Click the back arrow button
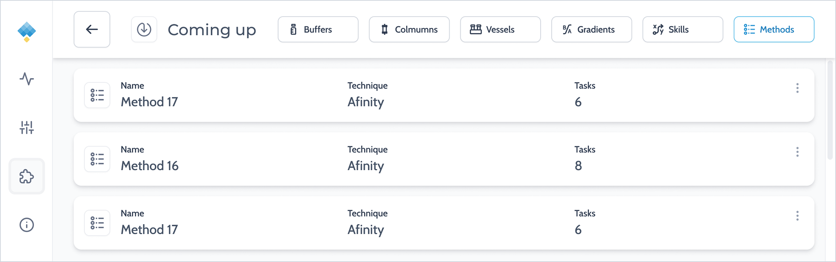Screen dimensions: 836x262 (x=92, y=30)
